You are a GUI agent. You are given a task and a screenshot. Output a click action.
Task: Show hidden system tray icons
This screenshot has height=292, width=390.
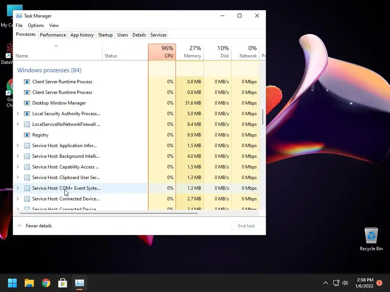coord(325,283)
